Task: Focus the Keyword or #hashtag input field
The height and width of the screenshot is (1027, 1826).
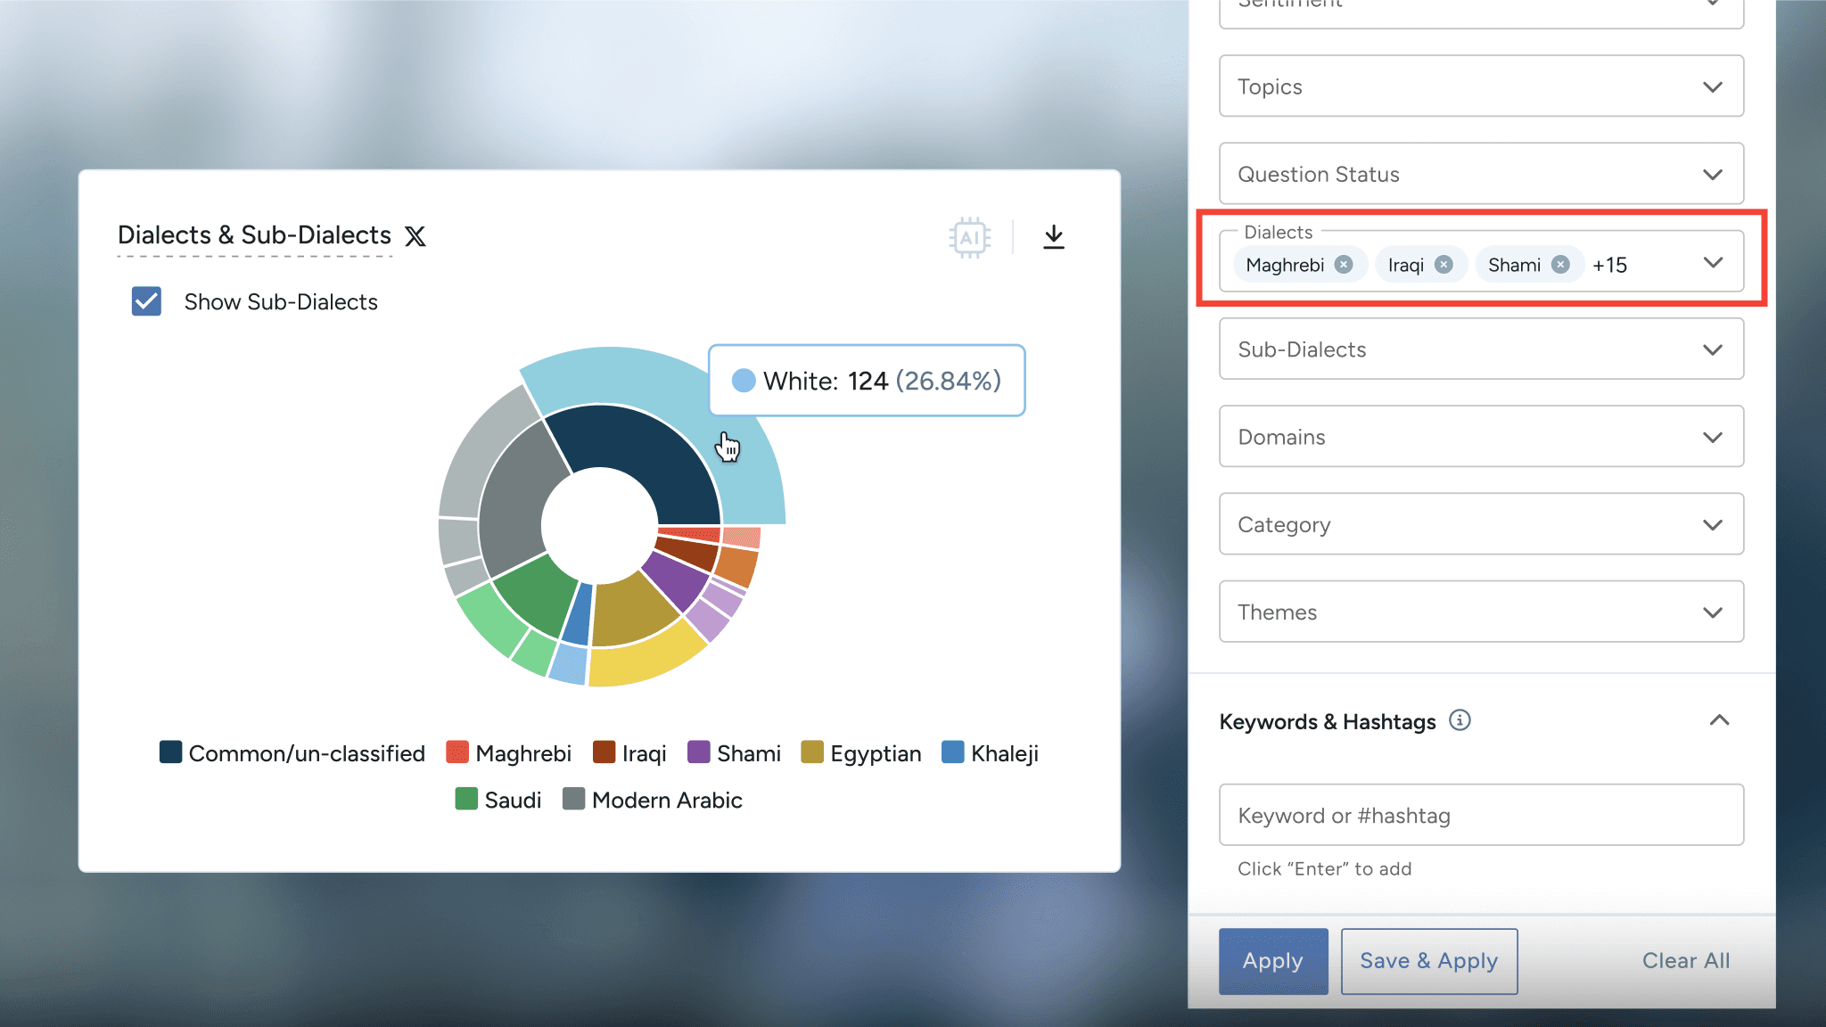Action: pyautogui.click(x=1481, y=815)
